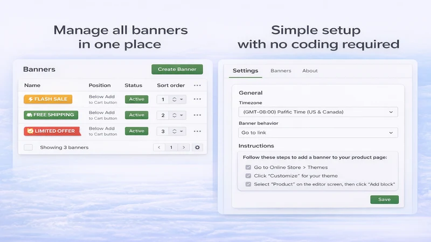Click the sort order arrows for FLASH SALE
This screenshot has height=242, width=431.
coord(174,99)
